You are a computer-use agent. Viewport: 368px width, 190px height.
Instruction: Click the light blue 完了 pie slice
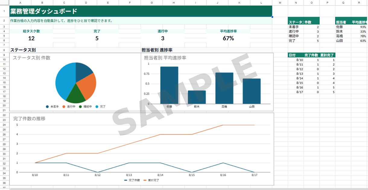(x=65, y=81)
